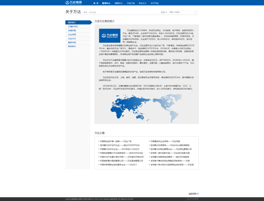Click the Wanda marker on North America
This screenshot has width=264, height=201.
pyautogui.click(x=165, y=106)
